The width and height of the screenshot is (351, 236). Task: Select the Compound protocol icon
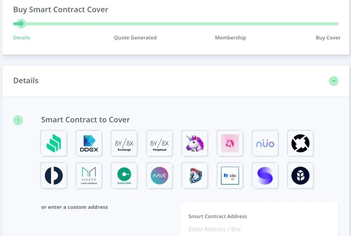click(54, 143)
